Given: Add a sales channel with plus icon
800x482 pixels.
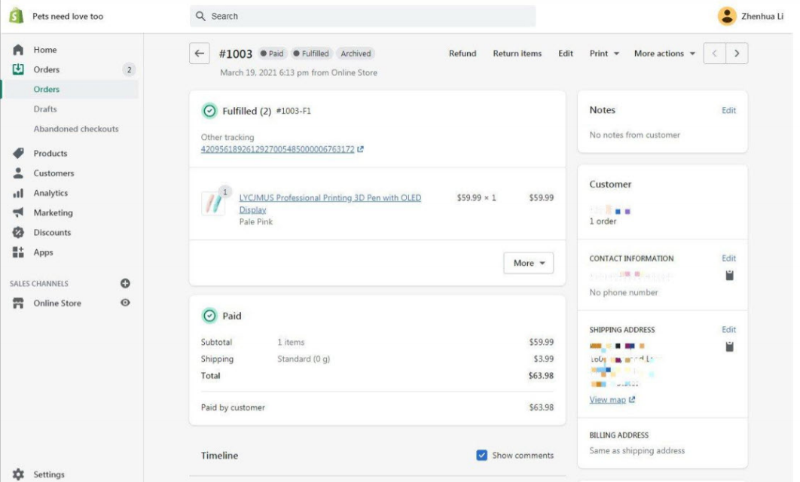Looking at the screenshot, I should pos(126,284).
